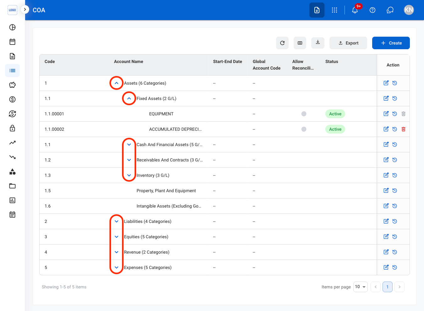Edit the EQUIPMENT account row

tap(386, 114)
